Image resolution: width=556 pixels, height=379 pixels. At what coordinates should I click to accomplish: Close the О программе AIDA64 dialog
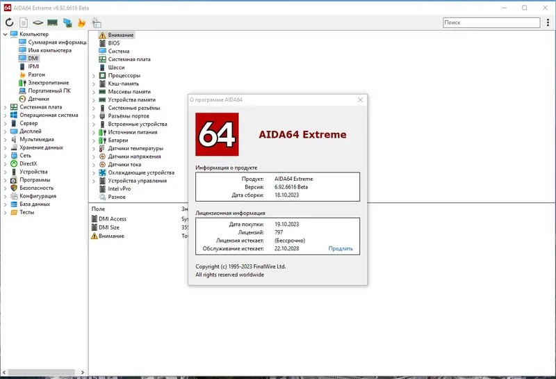click(360, 100)
